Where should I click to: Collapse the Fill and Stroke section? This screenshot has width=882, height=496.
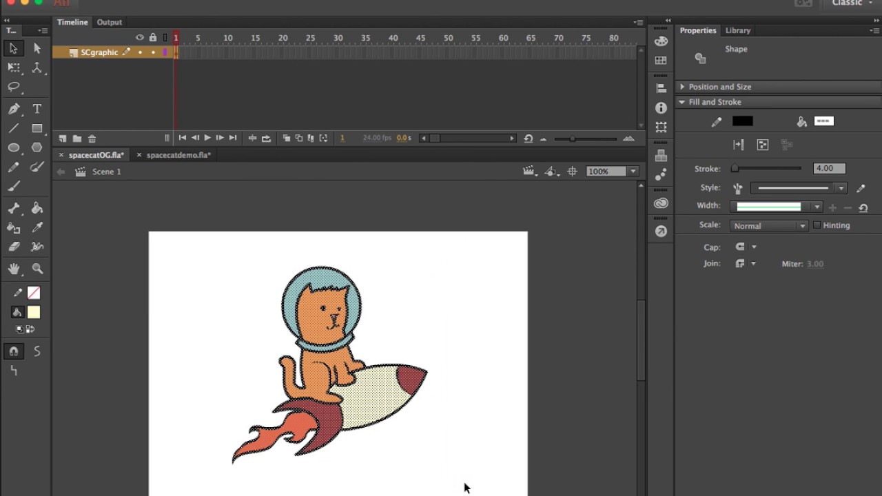point(682,102)
